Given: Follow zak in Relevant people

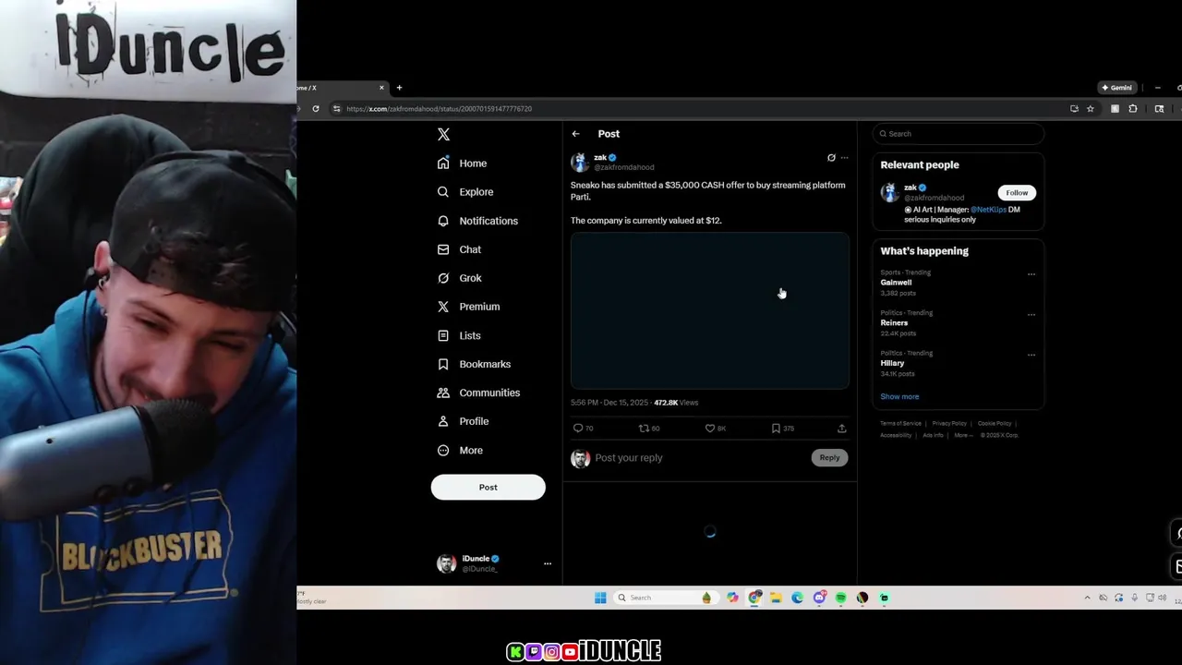Looking at the screenshot, I should click(1017, 193).
